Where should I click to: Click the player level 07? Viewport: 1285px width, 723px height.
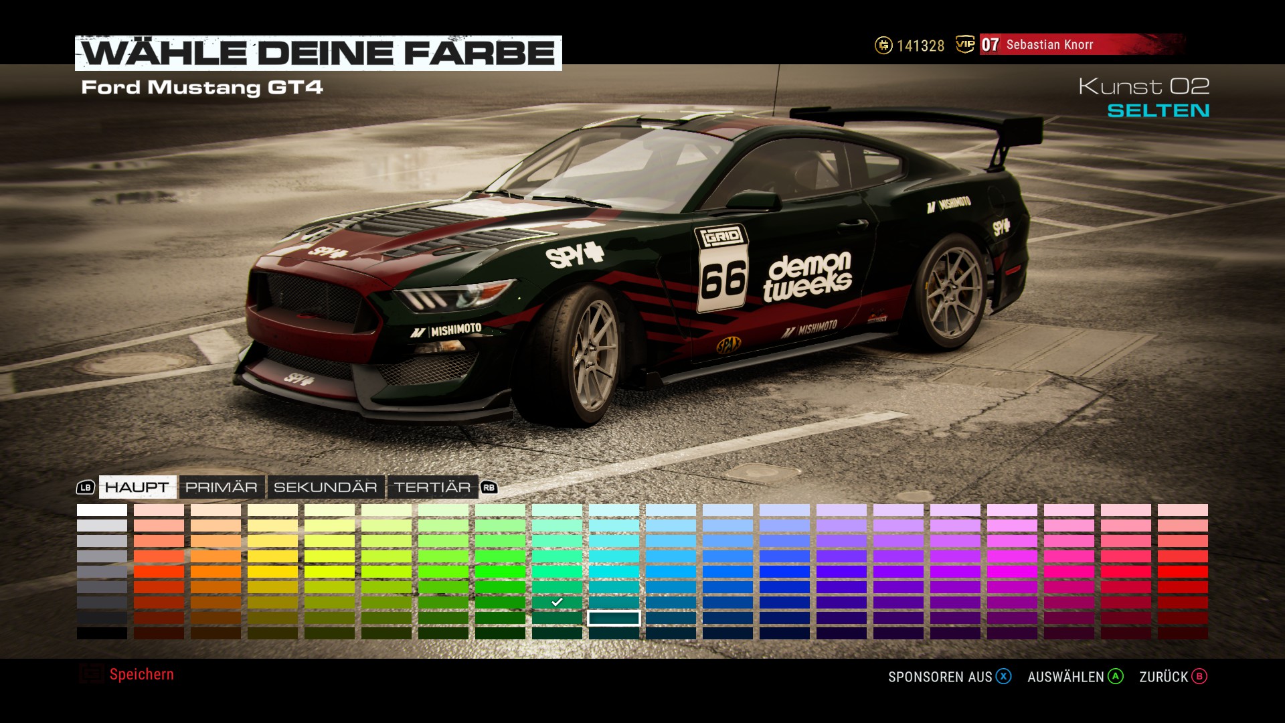(991, 44)
